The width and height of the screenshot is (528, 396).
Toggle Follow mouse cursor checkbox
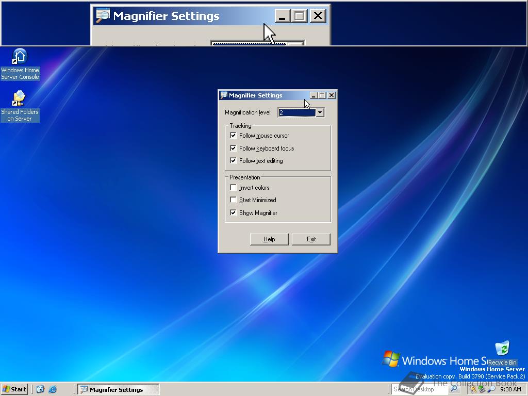pyautogui.click(x=233, y=136)
